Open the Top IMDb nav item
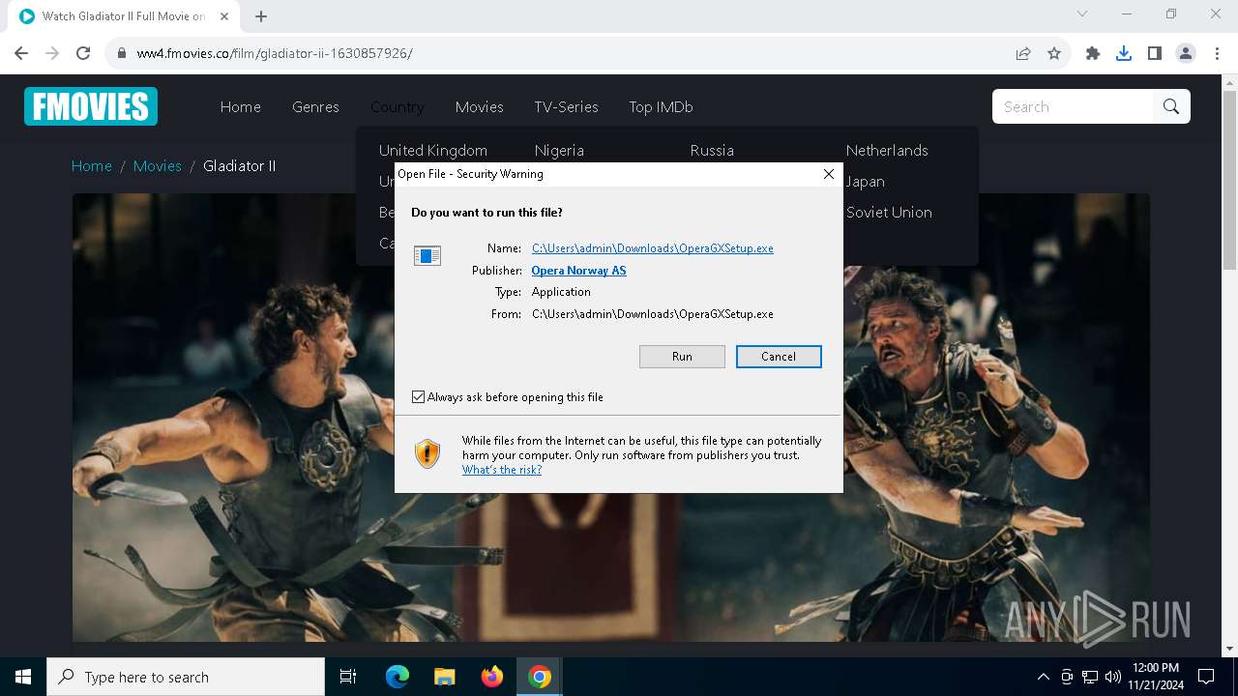The image size is (1238, 696). click(x=661, y=107)
